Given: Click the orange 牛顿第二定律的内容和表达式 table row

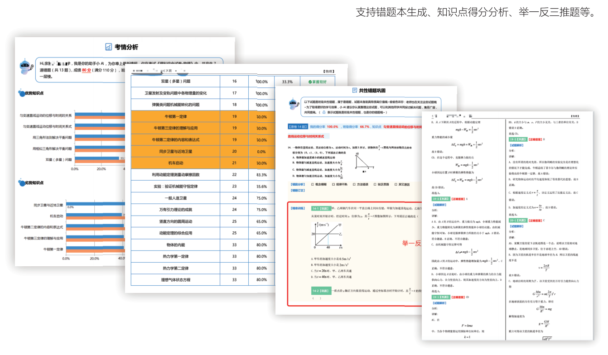Looking at the screenshot, I should 203,140.
